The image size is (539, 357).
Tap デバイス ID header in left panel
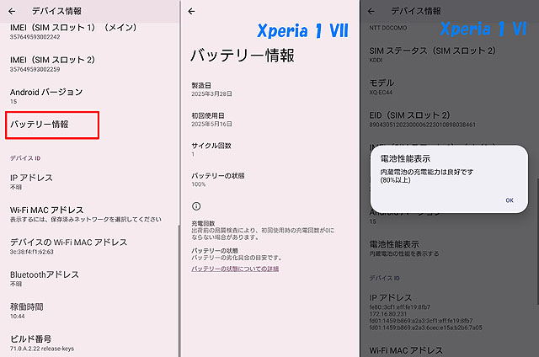tap(25, 158)
